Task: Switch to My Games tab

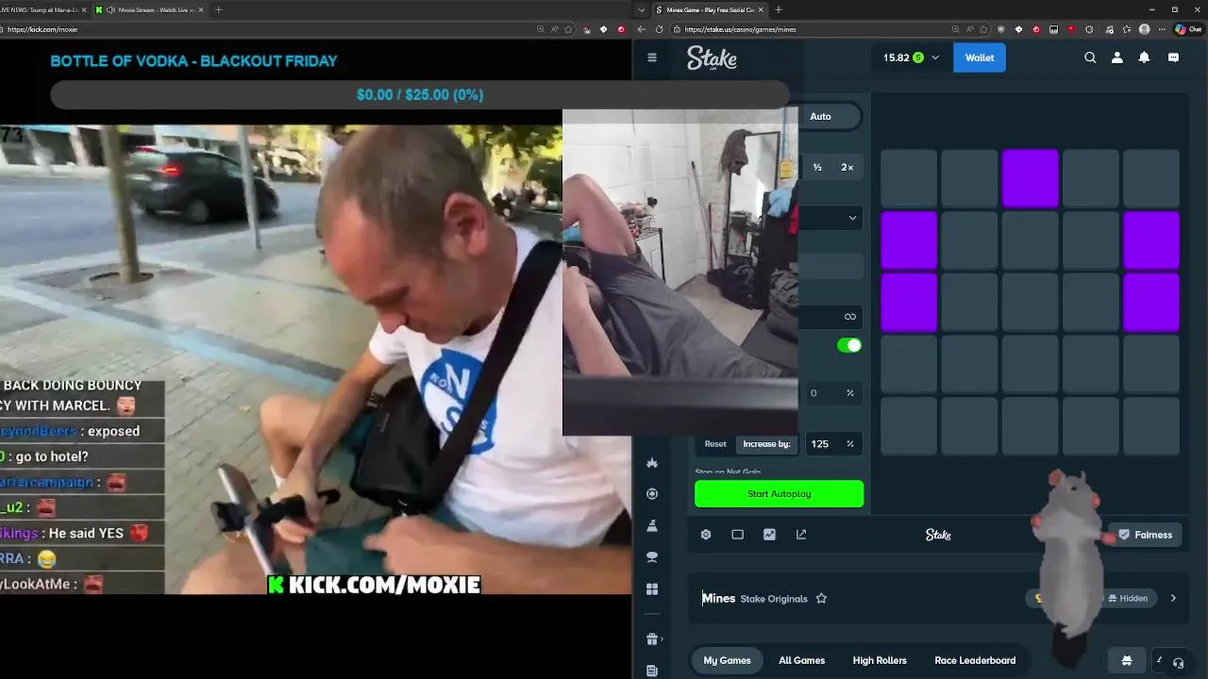Action: [727, 660]
